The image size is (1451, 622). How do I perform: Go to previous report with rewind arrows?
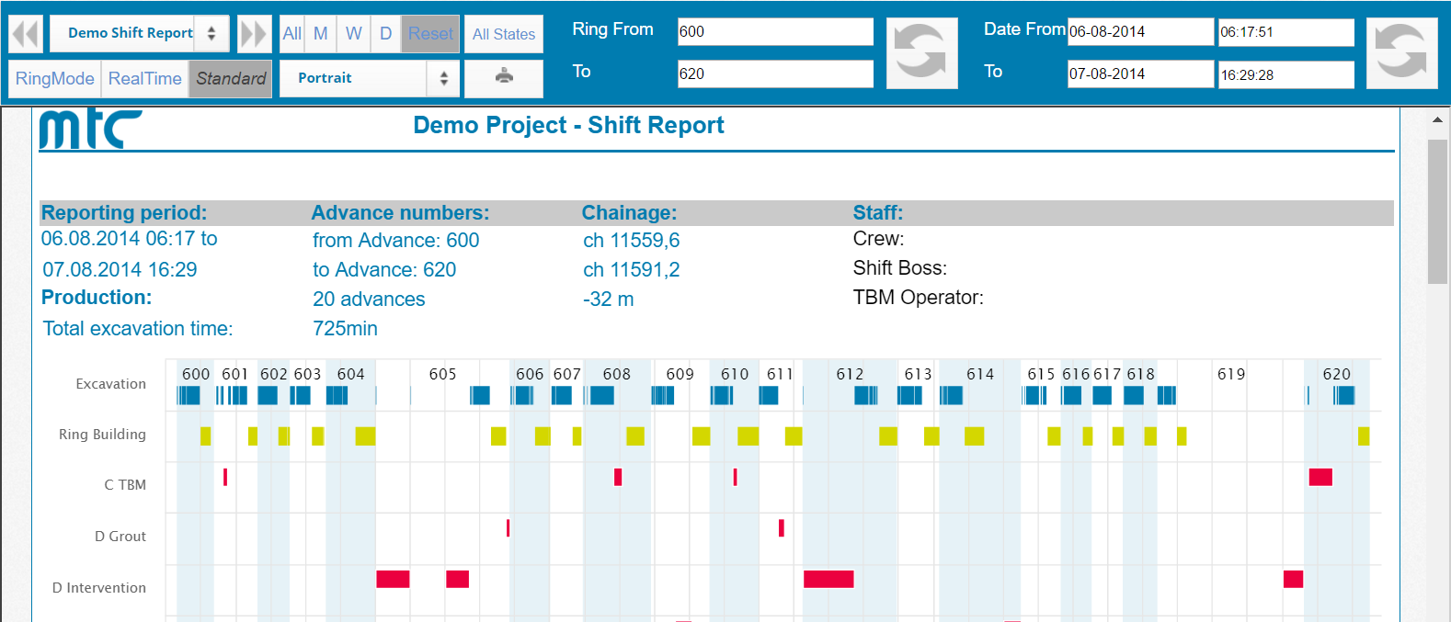tap(26, 34)
